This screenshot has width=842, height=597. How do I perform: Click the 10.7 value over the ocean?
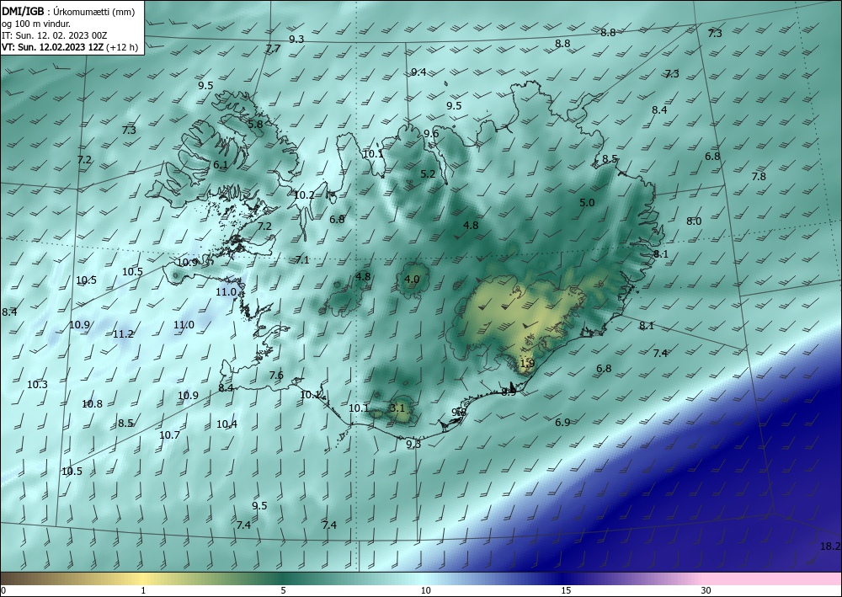[170, 434]
